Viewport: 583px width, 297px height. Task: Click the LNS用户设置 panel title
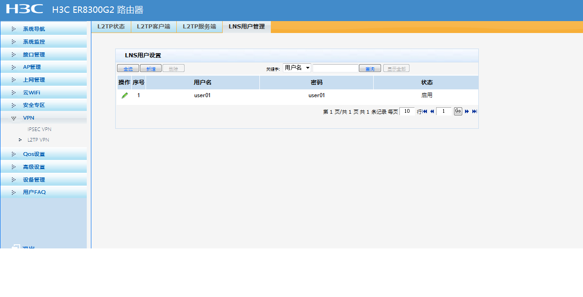(143, 55)
